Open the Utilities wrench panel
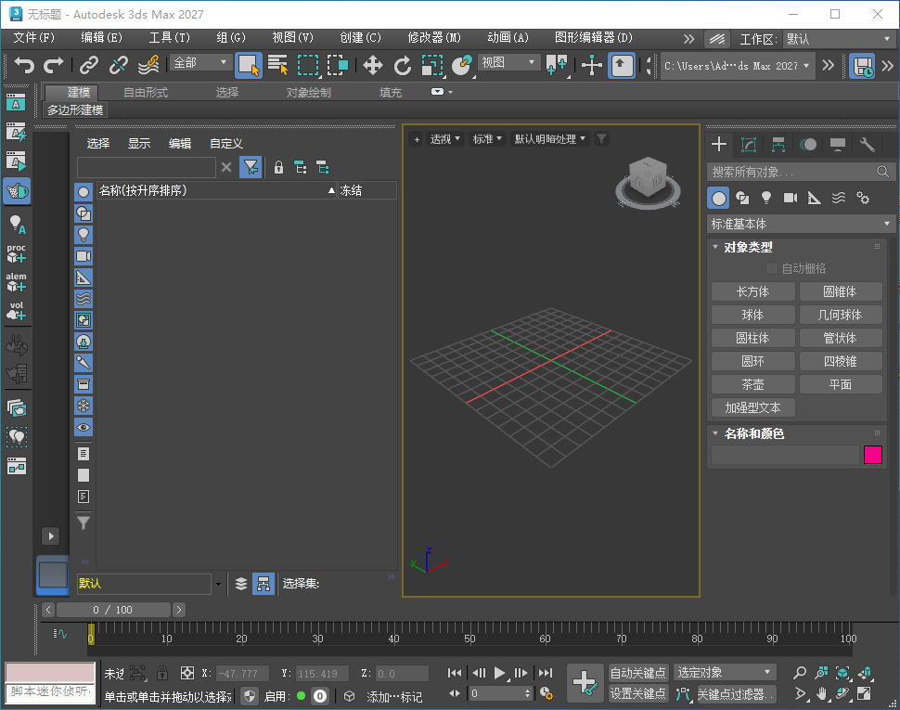The image size is (900, 710). coord(868,145)
